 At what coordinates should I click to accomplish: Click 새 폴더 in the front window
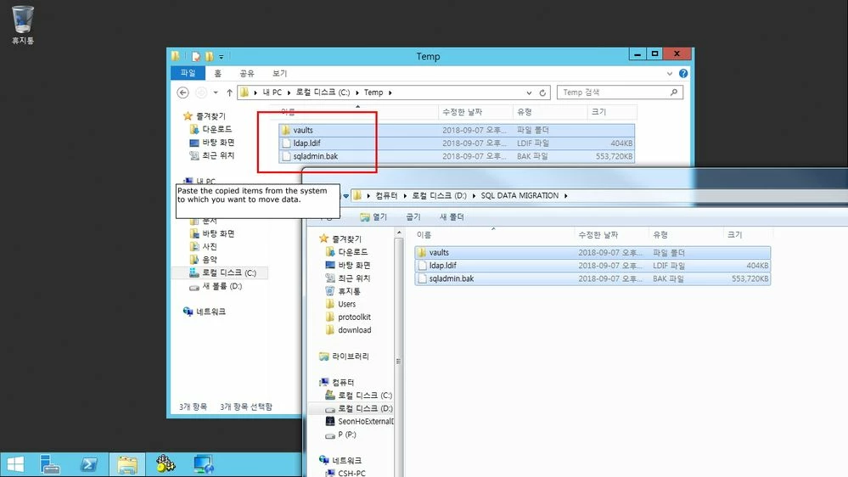click(x=452, y=217)
